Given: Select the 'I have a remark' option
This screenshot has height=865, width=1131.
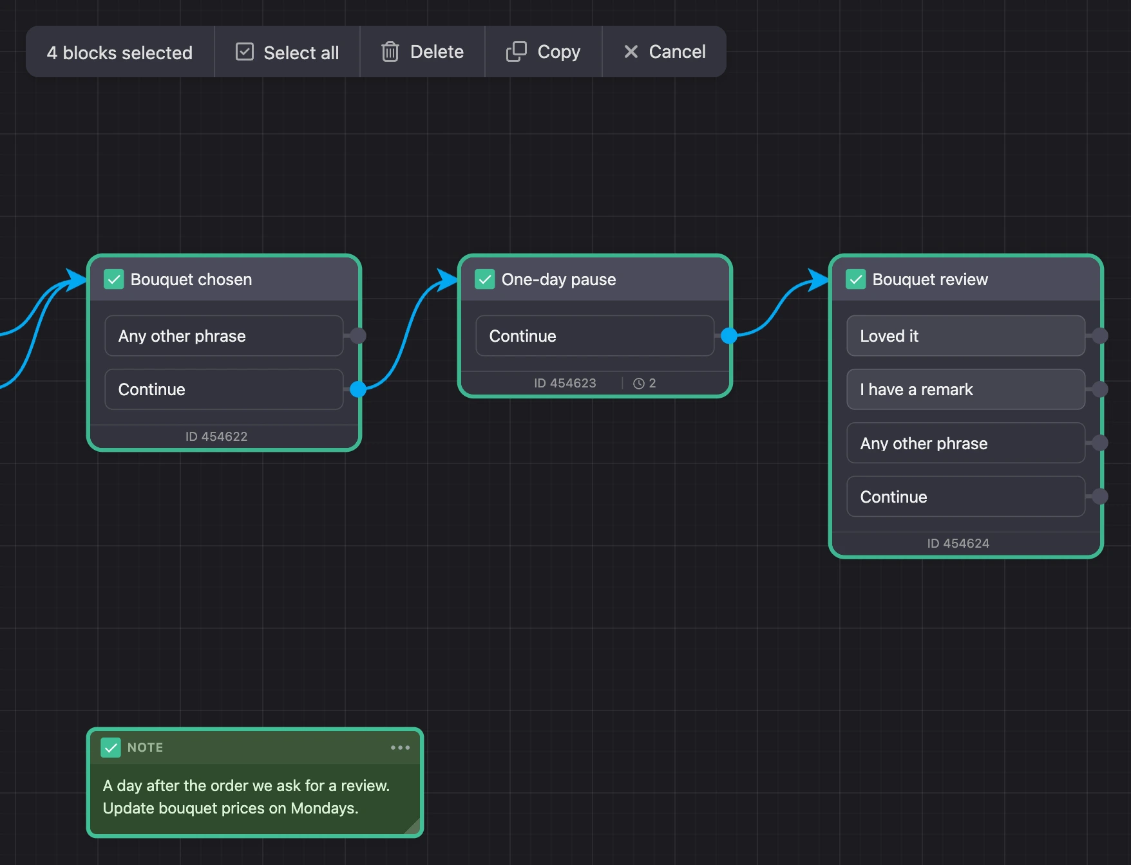Looking at the screenshot, I should coord(966,389).
